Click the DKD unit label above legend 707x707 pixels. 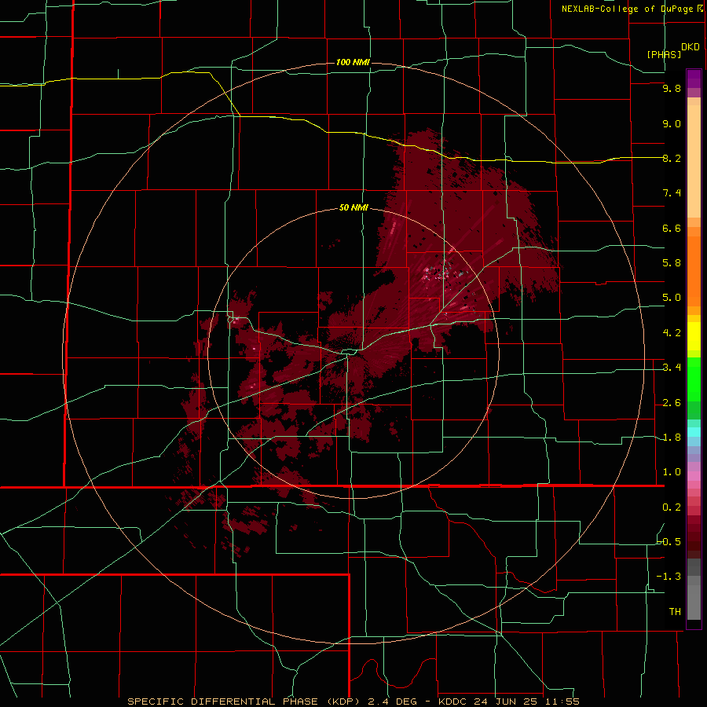pos(691,47)
